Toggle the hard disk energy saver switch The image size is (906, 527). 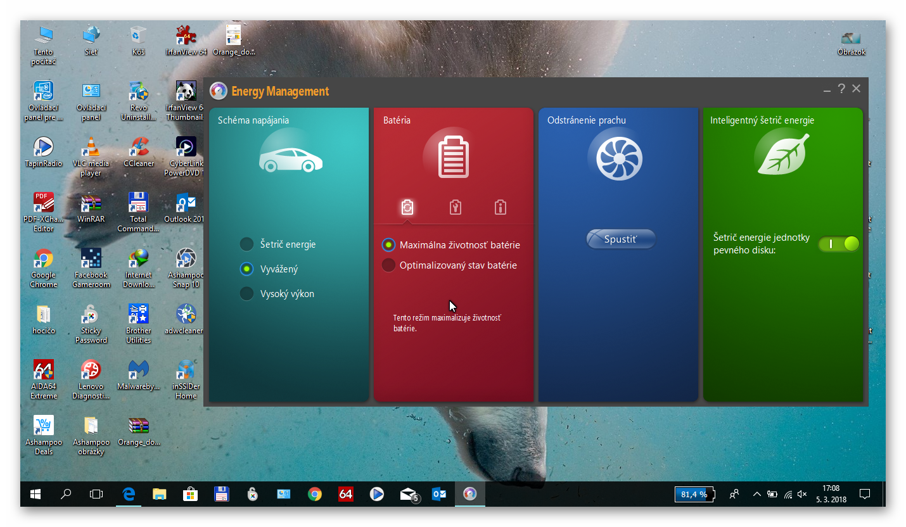tap(838, 244)
